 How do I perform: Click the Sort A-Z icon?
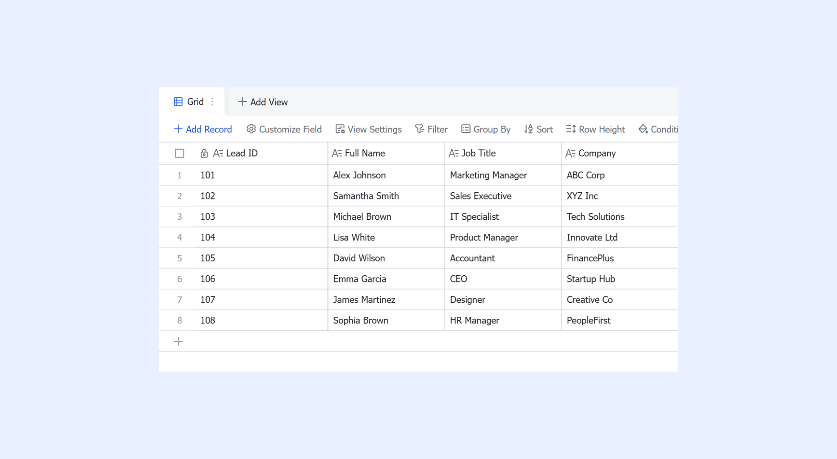(529, 129)
